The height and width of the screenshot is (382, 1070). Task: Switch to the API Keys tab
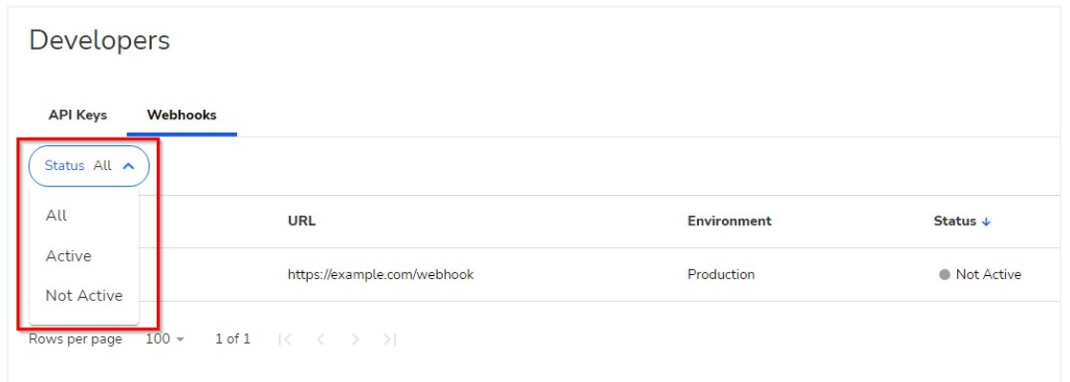tap(77, 115)
